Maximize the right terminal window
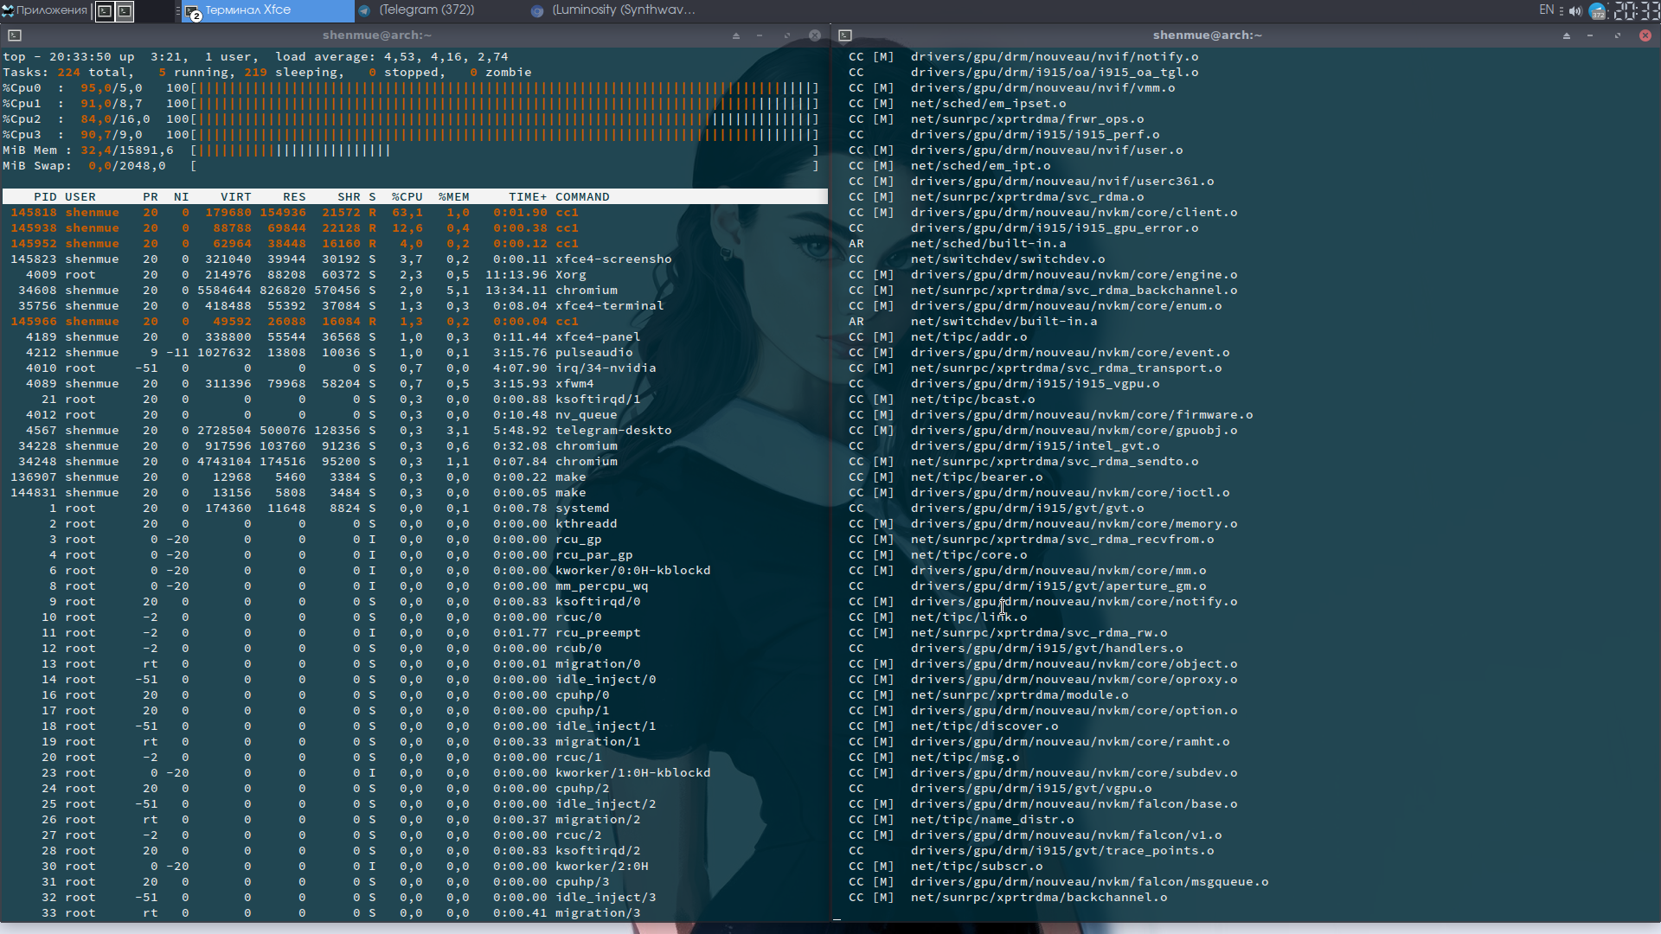The width and height of the screenshot is (1661, 934). tap(1618, 35)
